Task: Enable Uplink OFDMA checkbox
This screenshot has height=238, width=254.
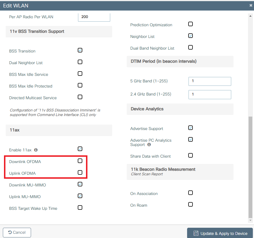Action: pos(80,172)
